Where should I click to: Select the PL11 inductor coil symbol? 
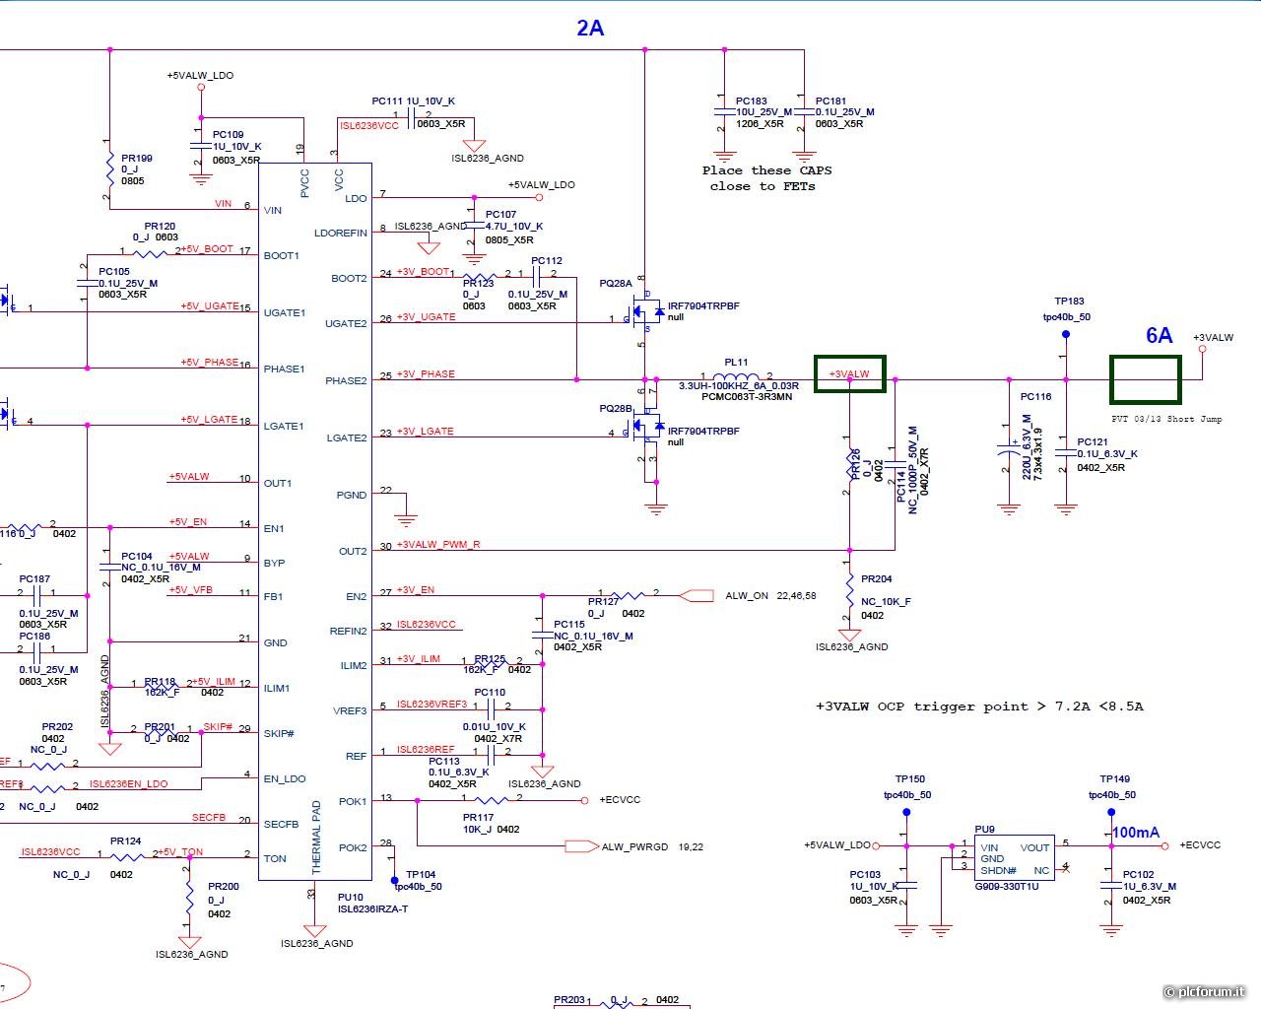coord(736,376)
